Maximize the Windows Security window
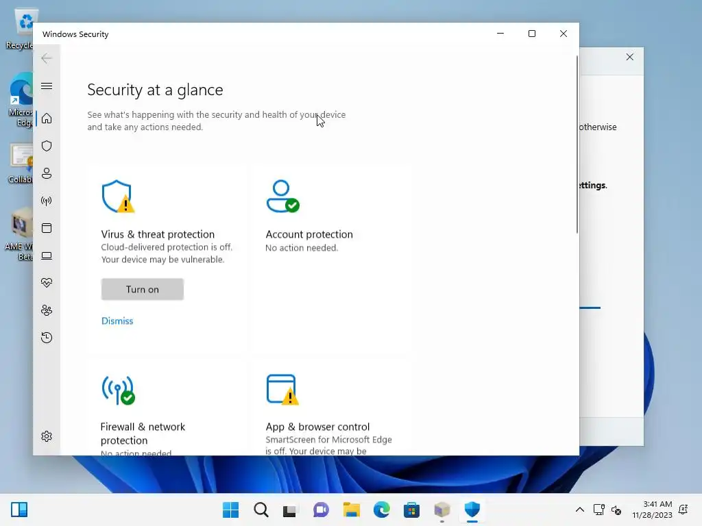The width and height of the screenshot is (702, 526). point(532,34)
